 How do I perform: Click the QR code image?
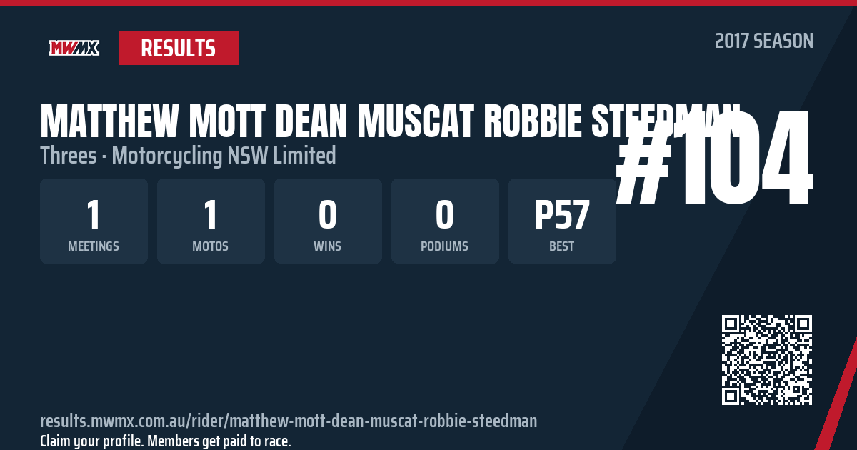pos(767,360)
